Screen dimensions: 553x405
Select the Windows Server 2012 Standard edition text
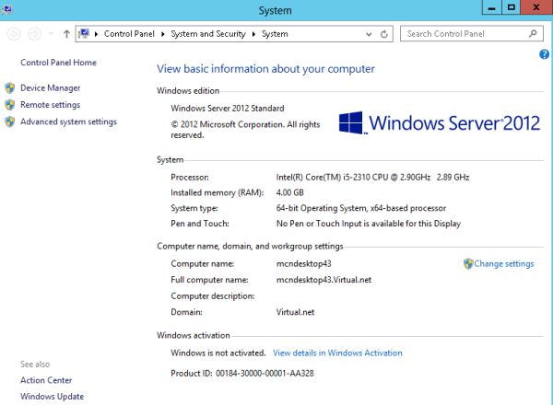pyautogui.click(x=228, y=109)
